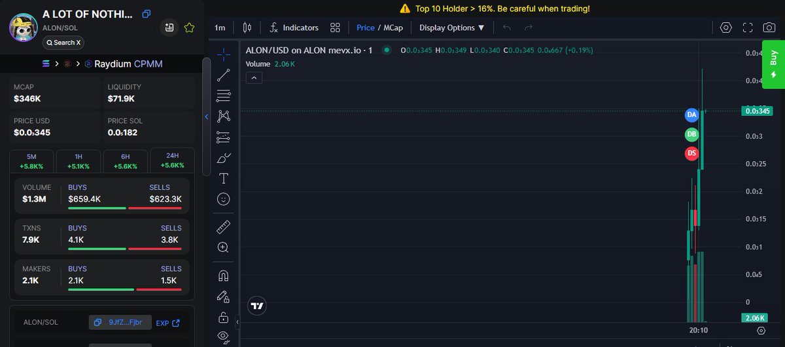Click the Top 10 Holder warning text
This screenshot has width=785, height=347.
[x=502, y=9]
